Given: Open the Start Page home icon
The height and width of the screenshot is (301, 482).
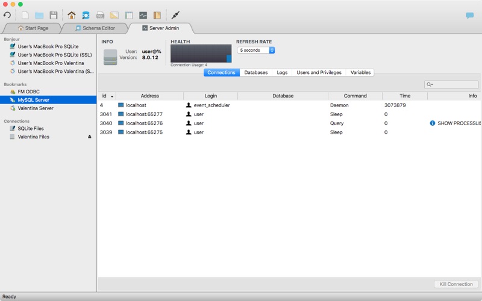Looking at the screenshot, I should pos(72,15).
